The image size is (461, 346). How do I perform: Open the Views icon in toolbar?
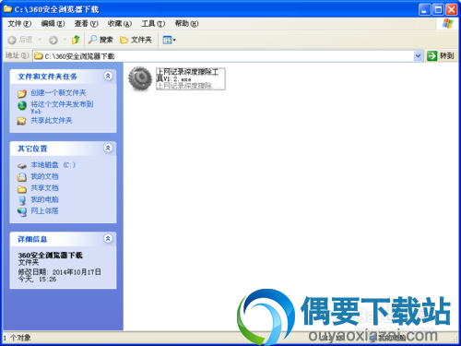(x=167, y=40)
